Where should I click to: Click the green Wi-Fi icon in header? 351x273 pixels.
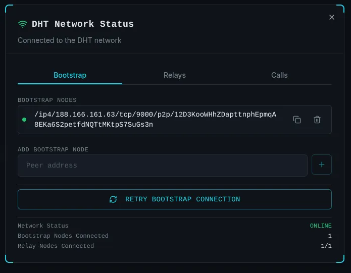click(23, 24)
